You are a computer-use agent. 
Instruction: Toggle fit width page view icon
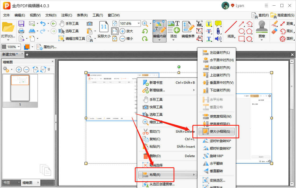click(115, 31)
